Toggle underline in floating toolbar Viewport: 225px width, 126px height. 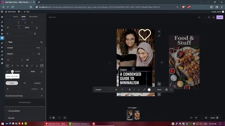(x=139, y=90)
